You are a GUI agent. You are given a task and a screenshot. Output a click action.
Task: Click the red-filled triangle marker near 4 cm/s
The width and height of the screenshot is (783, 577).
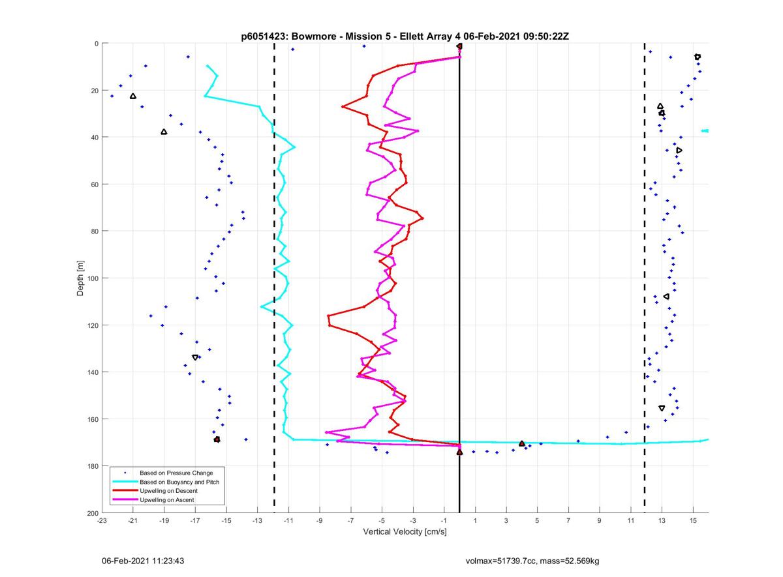[x=522, y=443]
